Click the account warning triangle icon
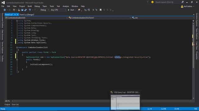Viewport: 199px width, 111px height. coord(182,6)
